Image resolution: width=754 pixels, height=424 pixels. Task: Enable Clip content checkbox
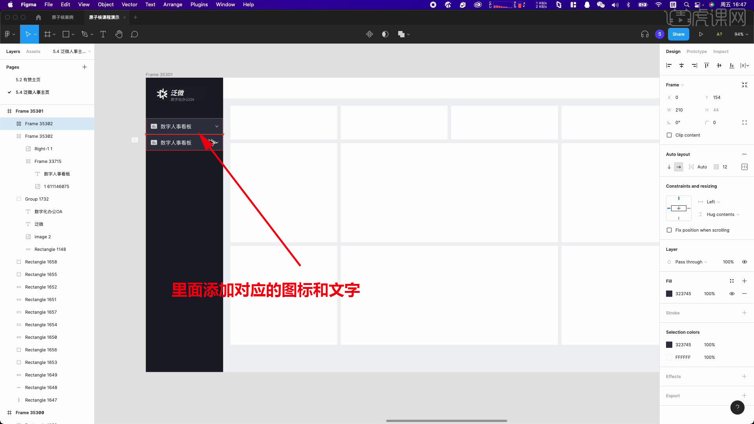[669, 135]
